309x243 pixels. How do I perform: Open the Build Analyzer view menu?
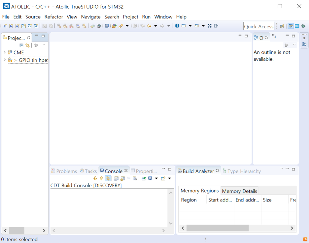click(282, 168)
